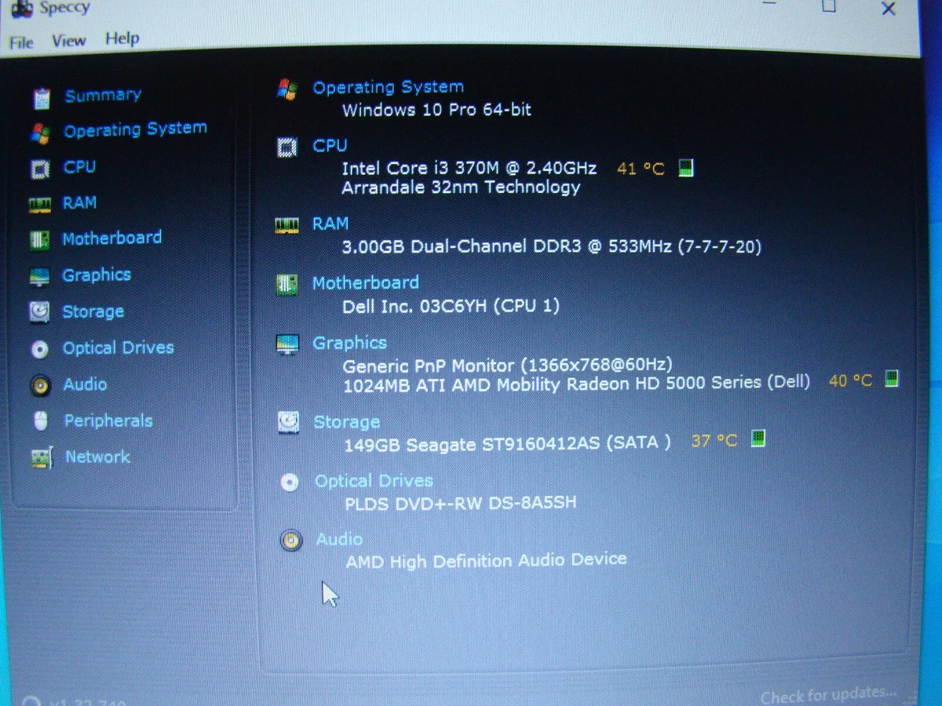This screenshot has width=942, height=706.
Task: Click the text Arrandale 32nm Technology
Action: click(x=461, y=187)
